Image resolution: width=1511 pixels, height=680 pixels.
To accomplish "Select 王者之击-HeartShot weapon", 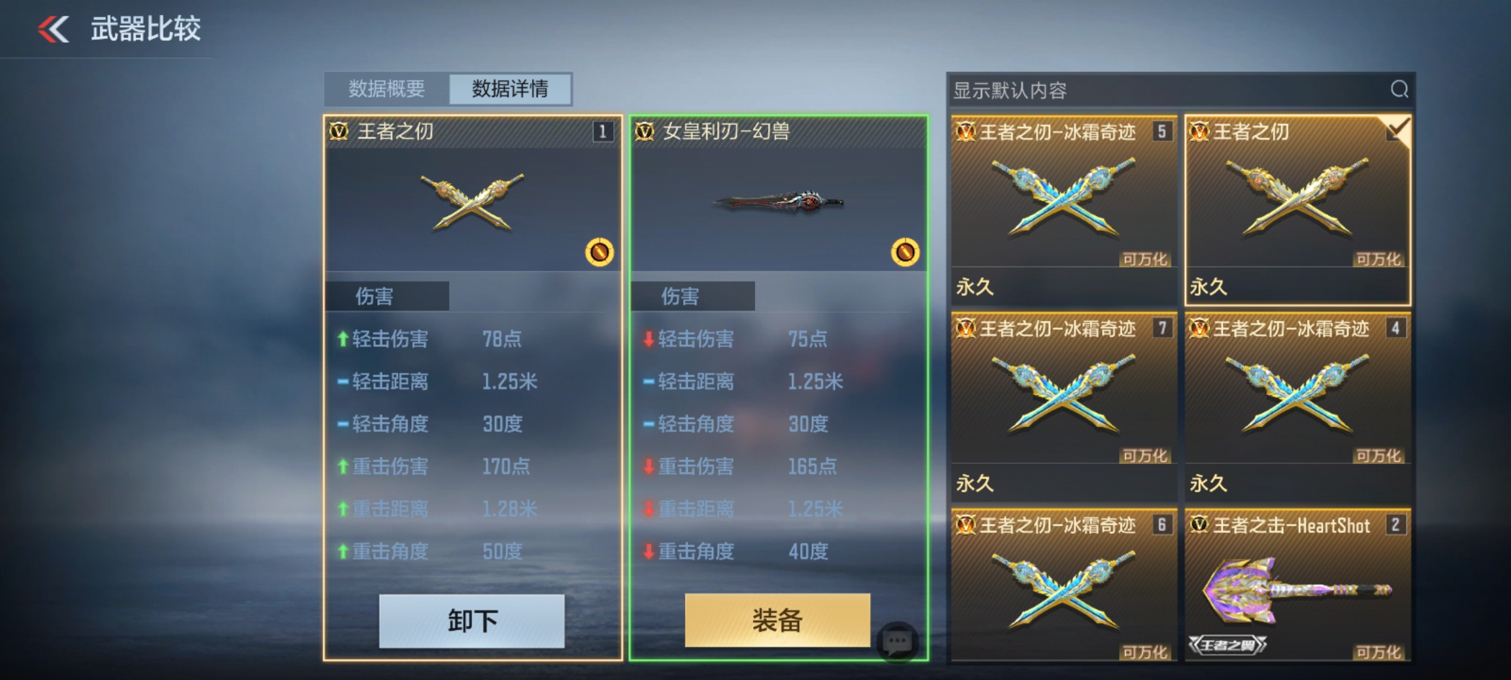I will (1298, 585).
